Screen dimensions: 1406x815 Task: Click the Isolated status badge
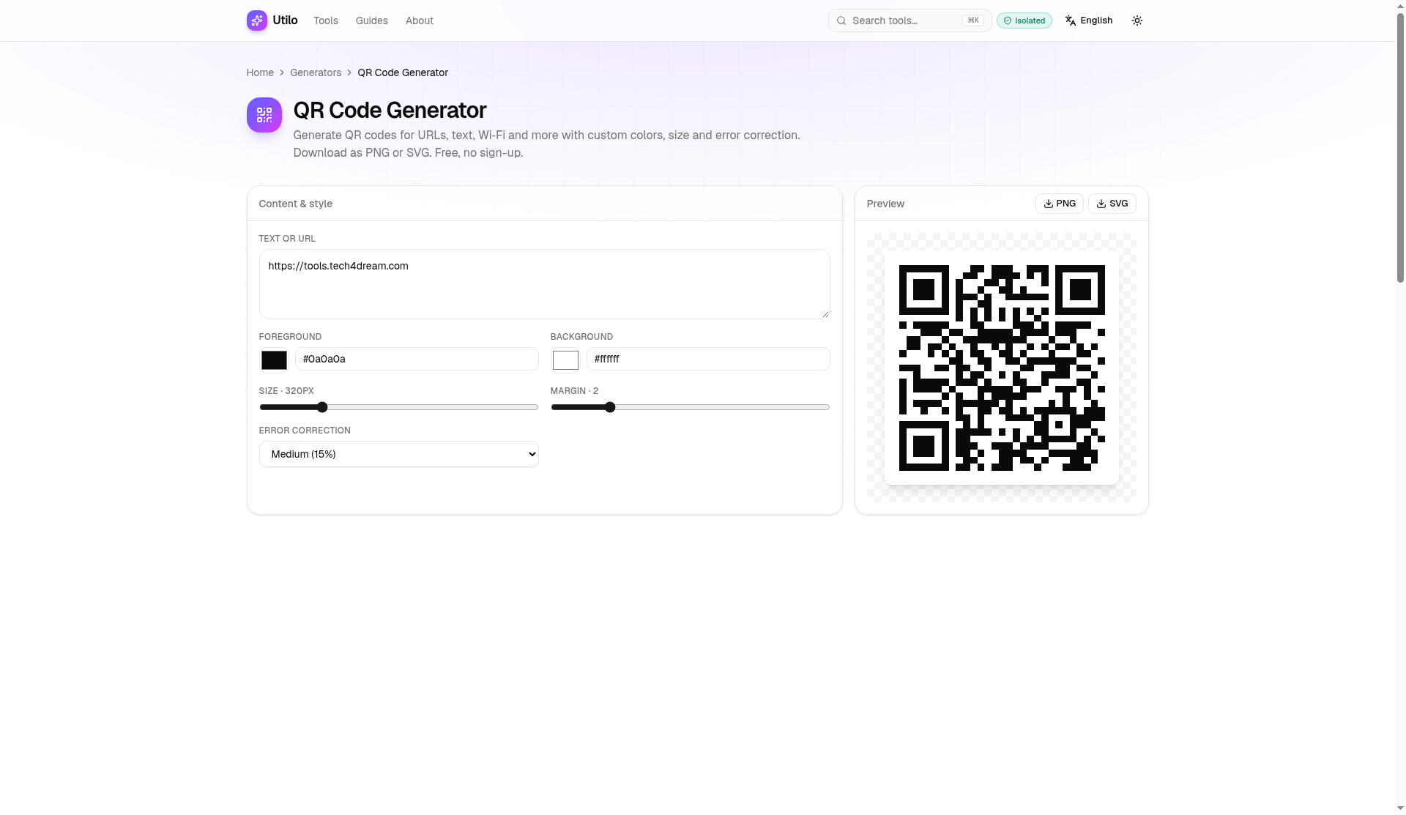(1024, 21)
